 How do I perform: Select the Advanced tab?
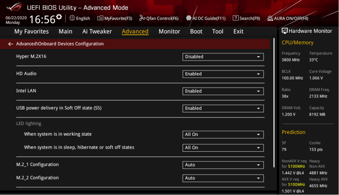(x=135, y=31)
